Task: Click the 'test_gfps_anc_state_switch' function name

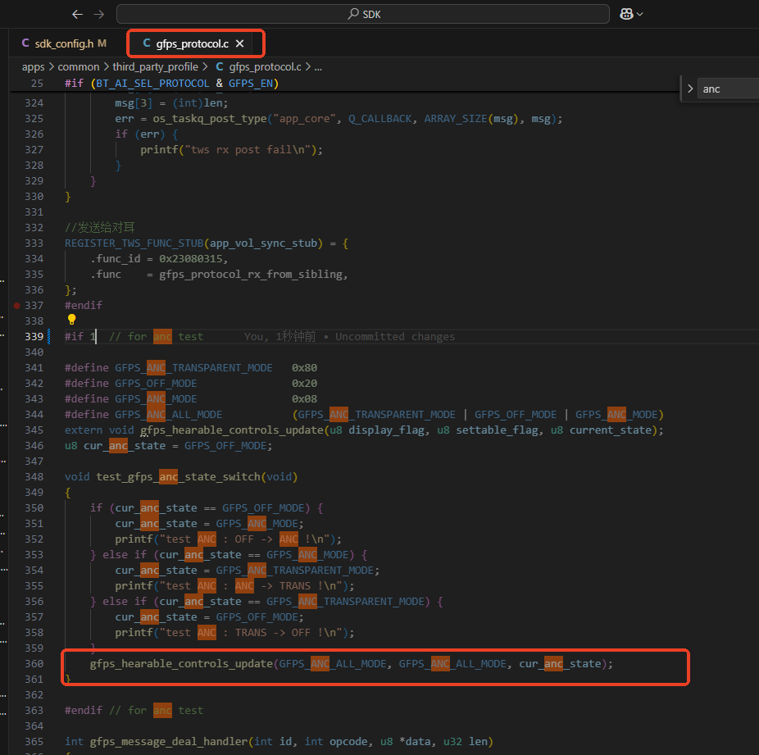Action: coord(178,477)
